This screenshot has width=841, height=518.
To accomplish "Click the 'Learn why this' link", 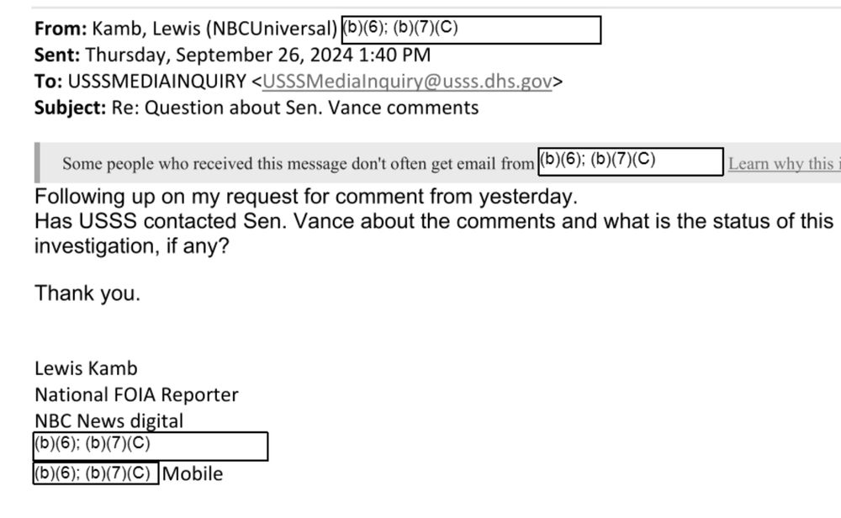I will (784, 163).
